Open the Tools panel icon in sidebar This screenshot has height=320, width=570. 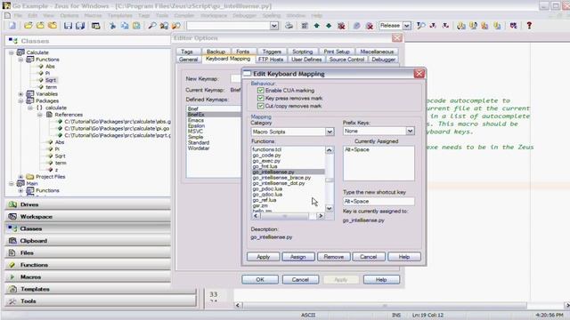point(12,301)
